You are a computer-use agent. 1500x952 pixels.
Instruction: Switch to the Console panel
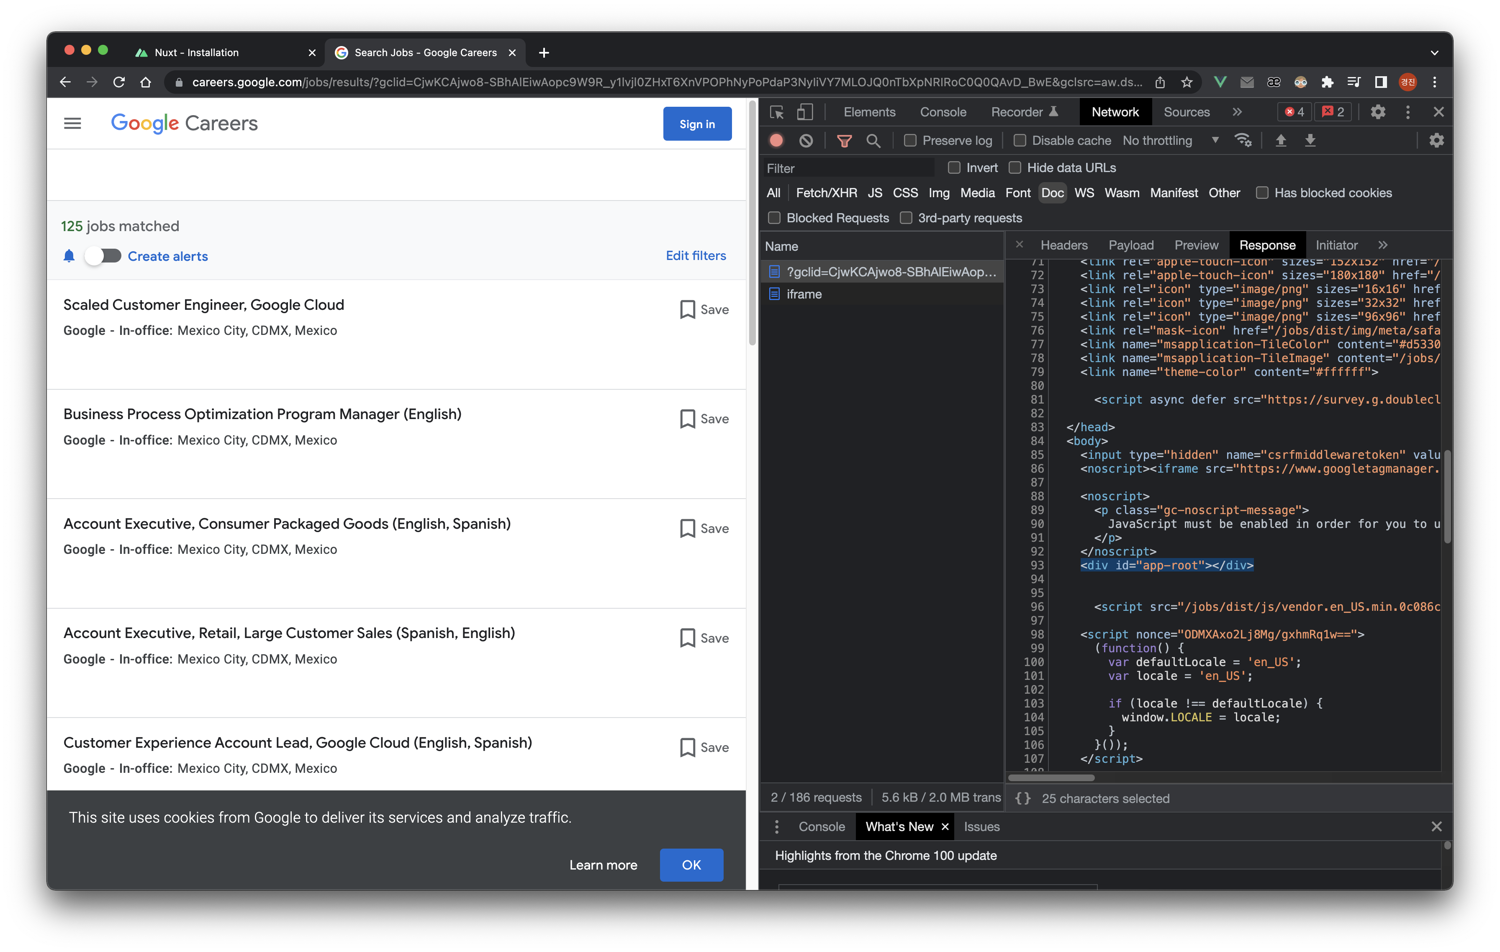click(943, 112)
